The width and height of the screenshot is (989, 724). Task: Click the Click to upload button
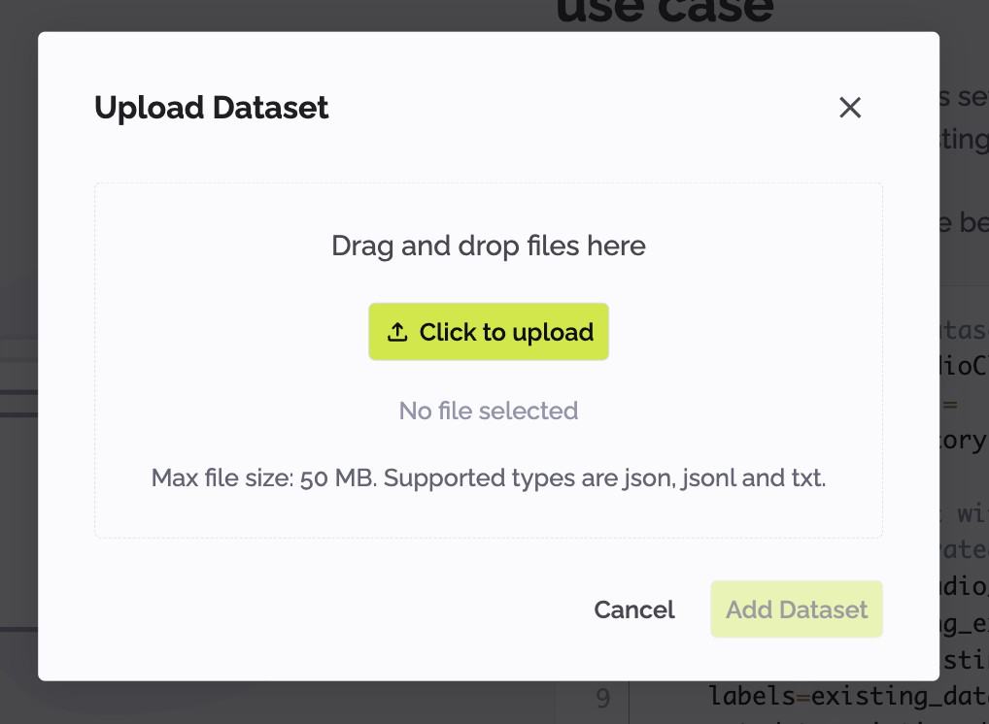click(x=489, y=332)
